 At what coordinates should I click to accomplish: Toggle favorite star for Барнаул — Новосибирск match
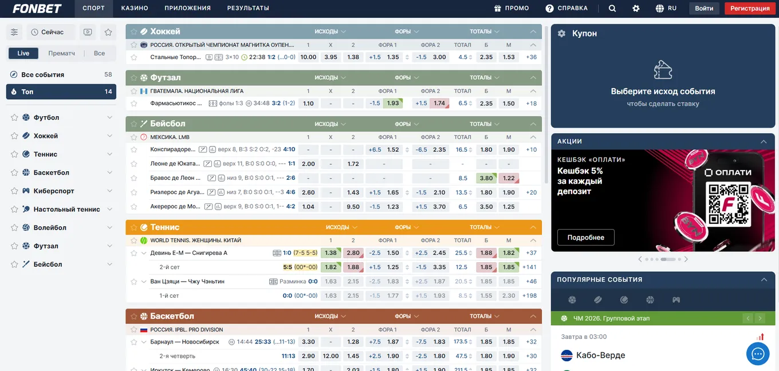coord(134,342)
